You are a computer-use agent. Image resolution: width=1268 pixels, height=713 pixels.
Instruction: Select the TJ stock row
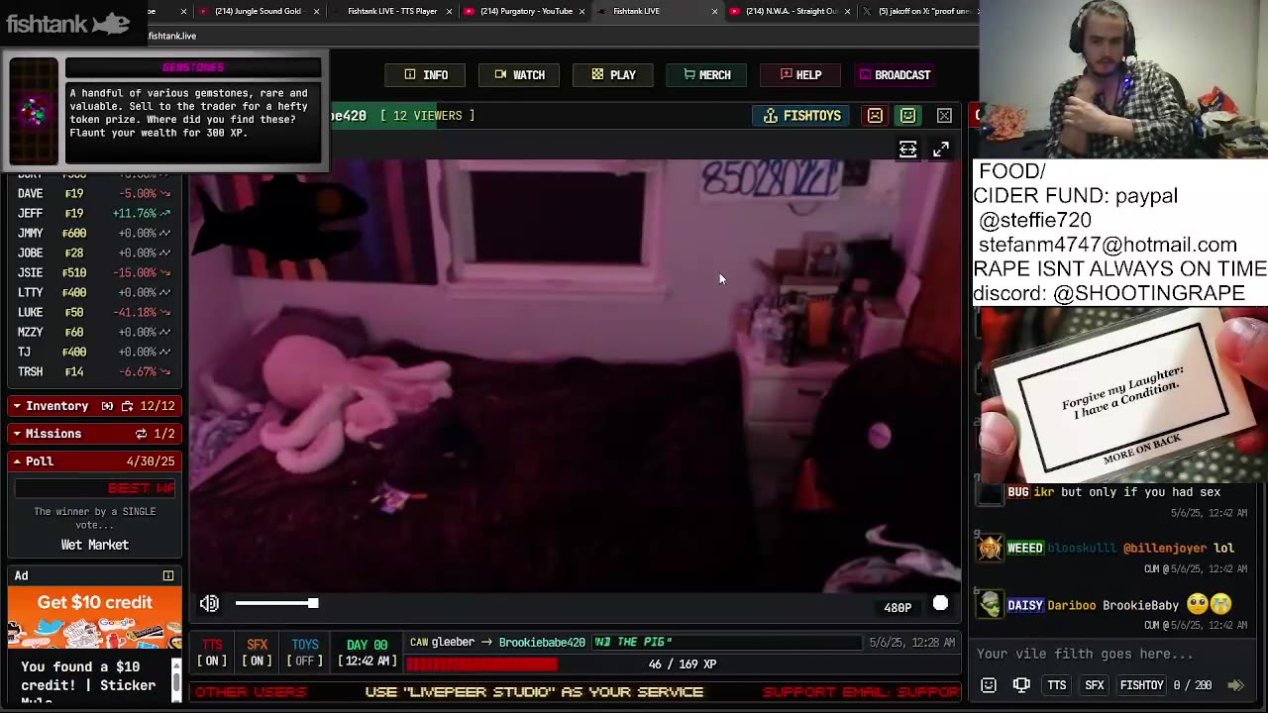pyautogui.click(x=94, y=352)
